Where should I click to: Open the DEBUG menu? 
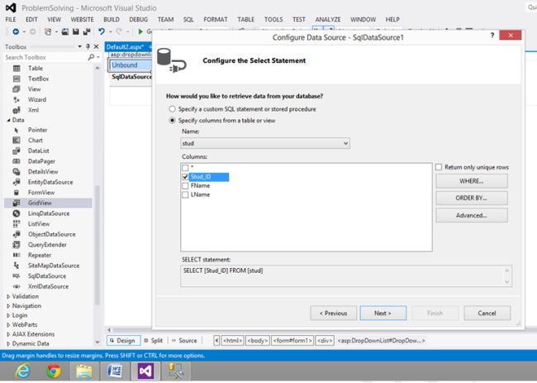tap(138, 20)
